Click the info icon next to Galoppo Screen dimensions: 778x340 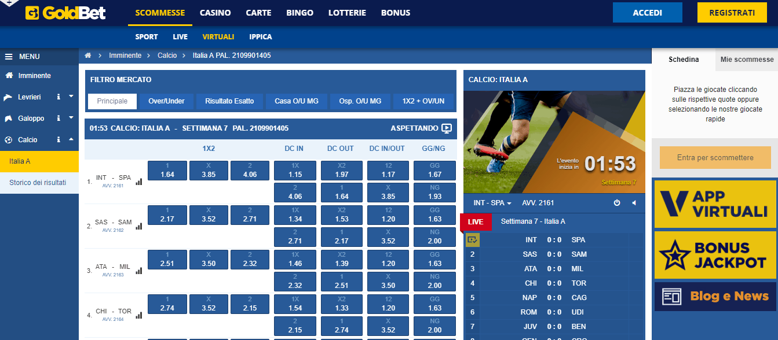click(59, 119)
